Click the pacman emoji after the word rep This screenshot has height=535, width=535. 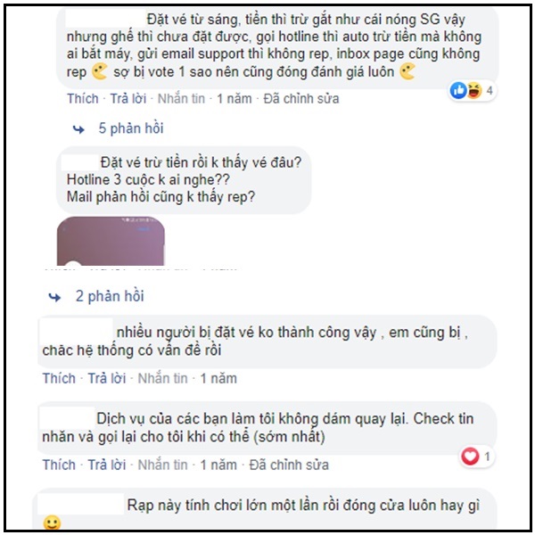click(100, 71)
